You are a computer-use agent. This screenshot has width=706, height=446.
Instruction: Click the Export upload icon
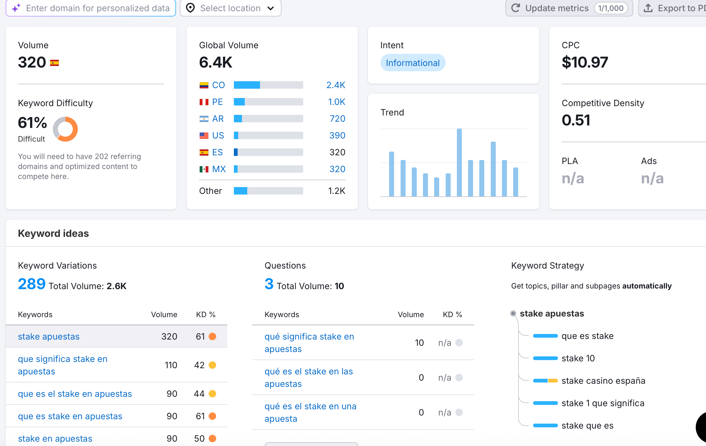(x=648, y=8)
